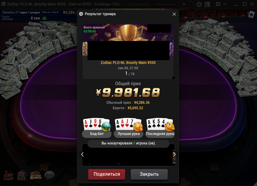Screen dimensions: 257x186
Task: Launch the Slot game icon
Action: 22,175
